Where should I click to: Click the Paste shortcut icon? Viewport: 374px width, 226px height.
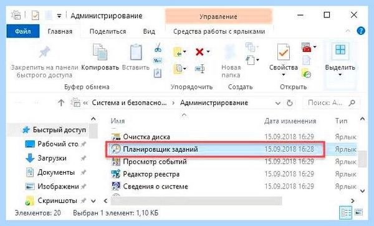[158, 73]
